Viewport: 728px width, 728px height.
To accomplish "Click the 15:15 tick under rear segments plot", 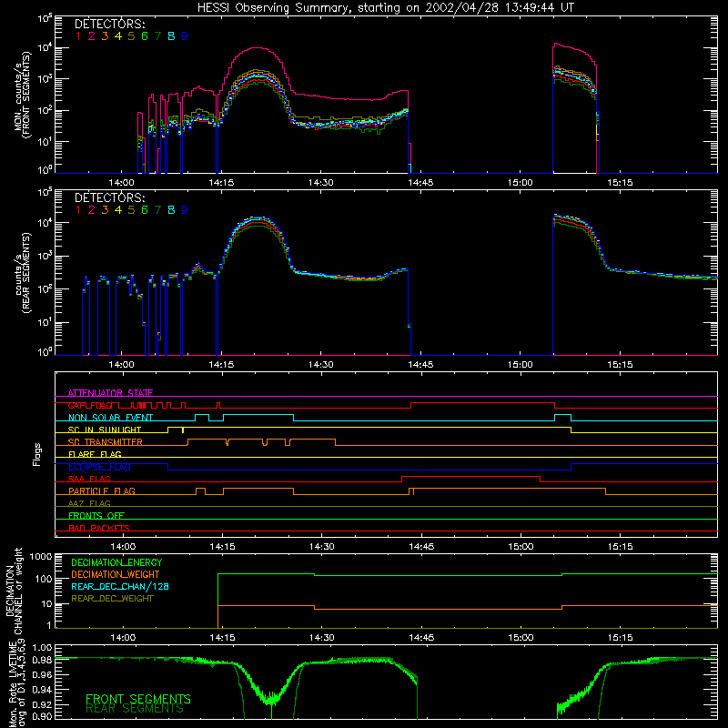I will point(620,365).
